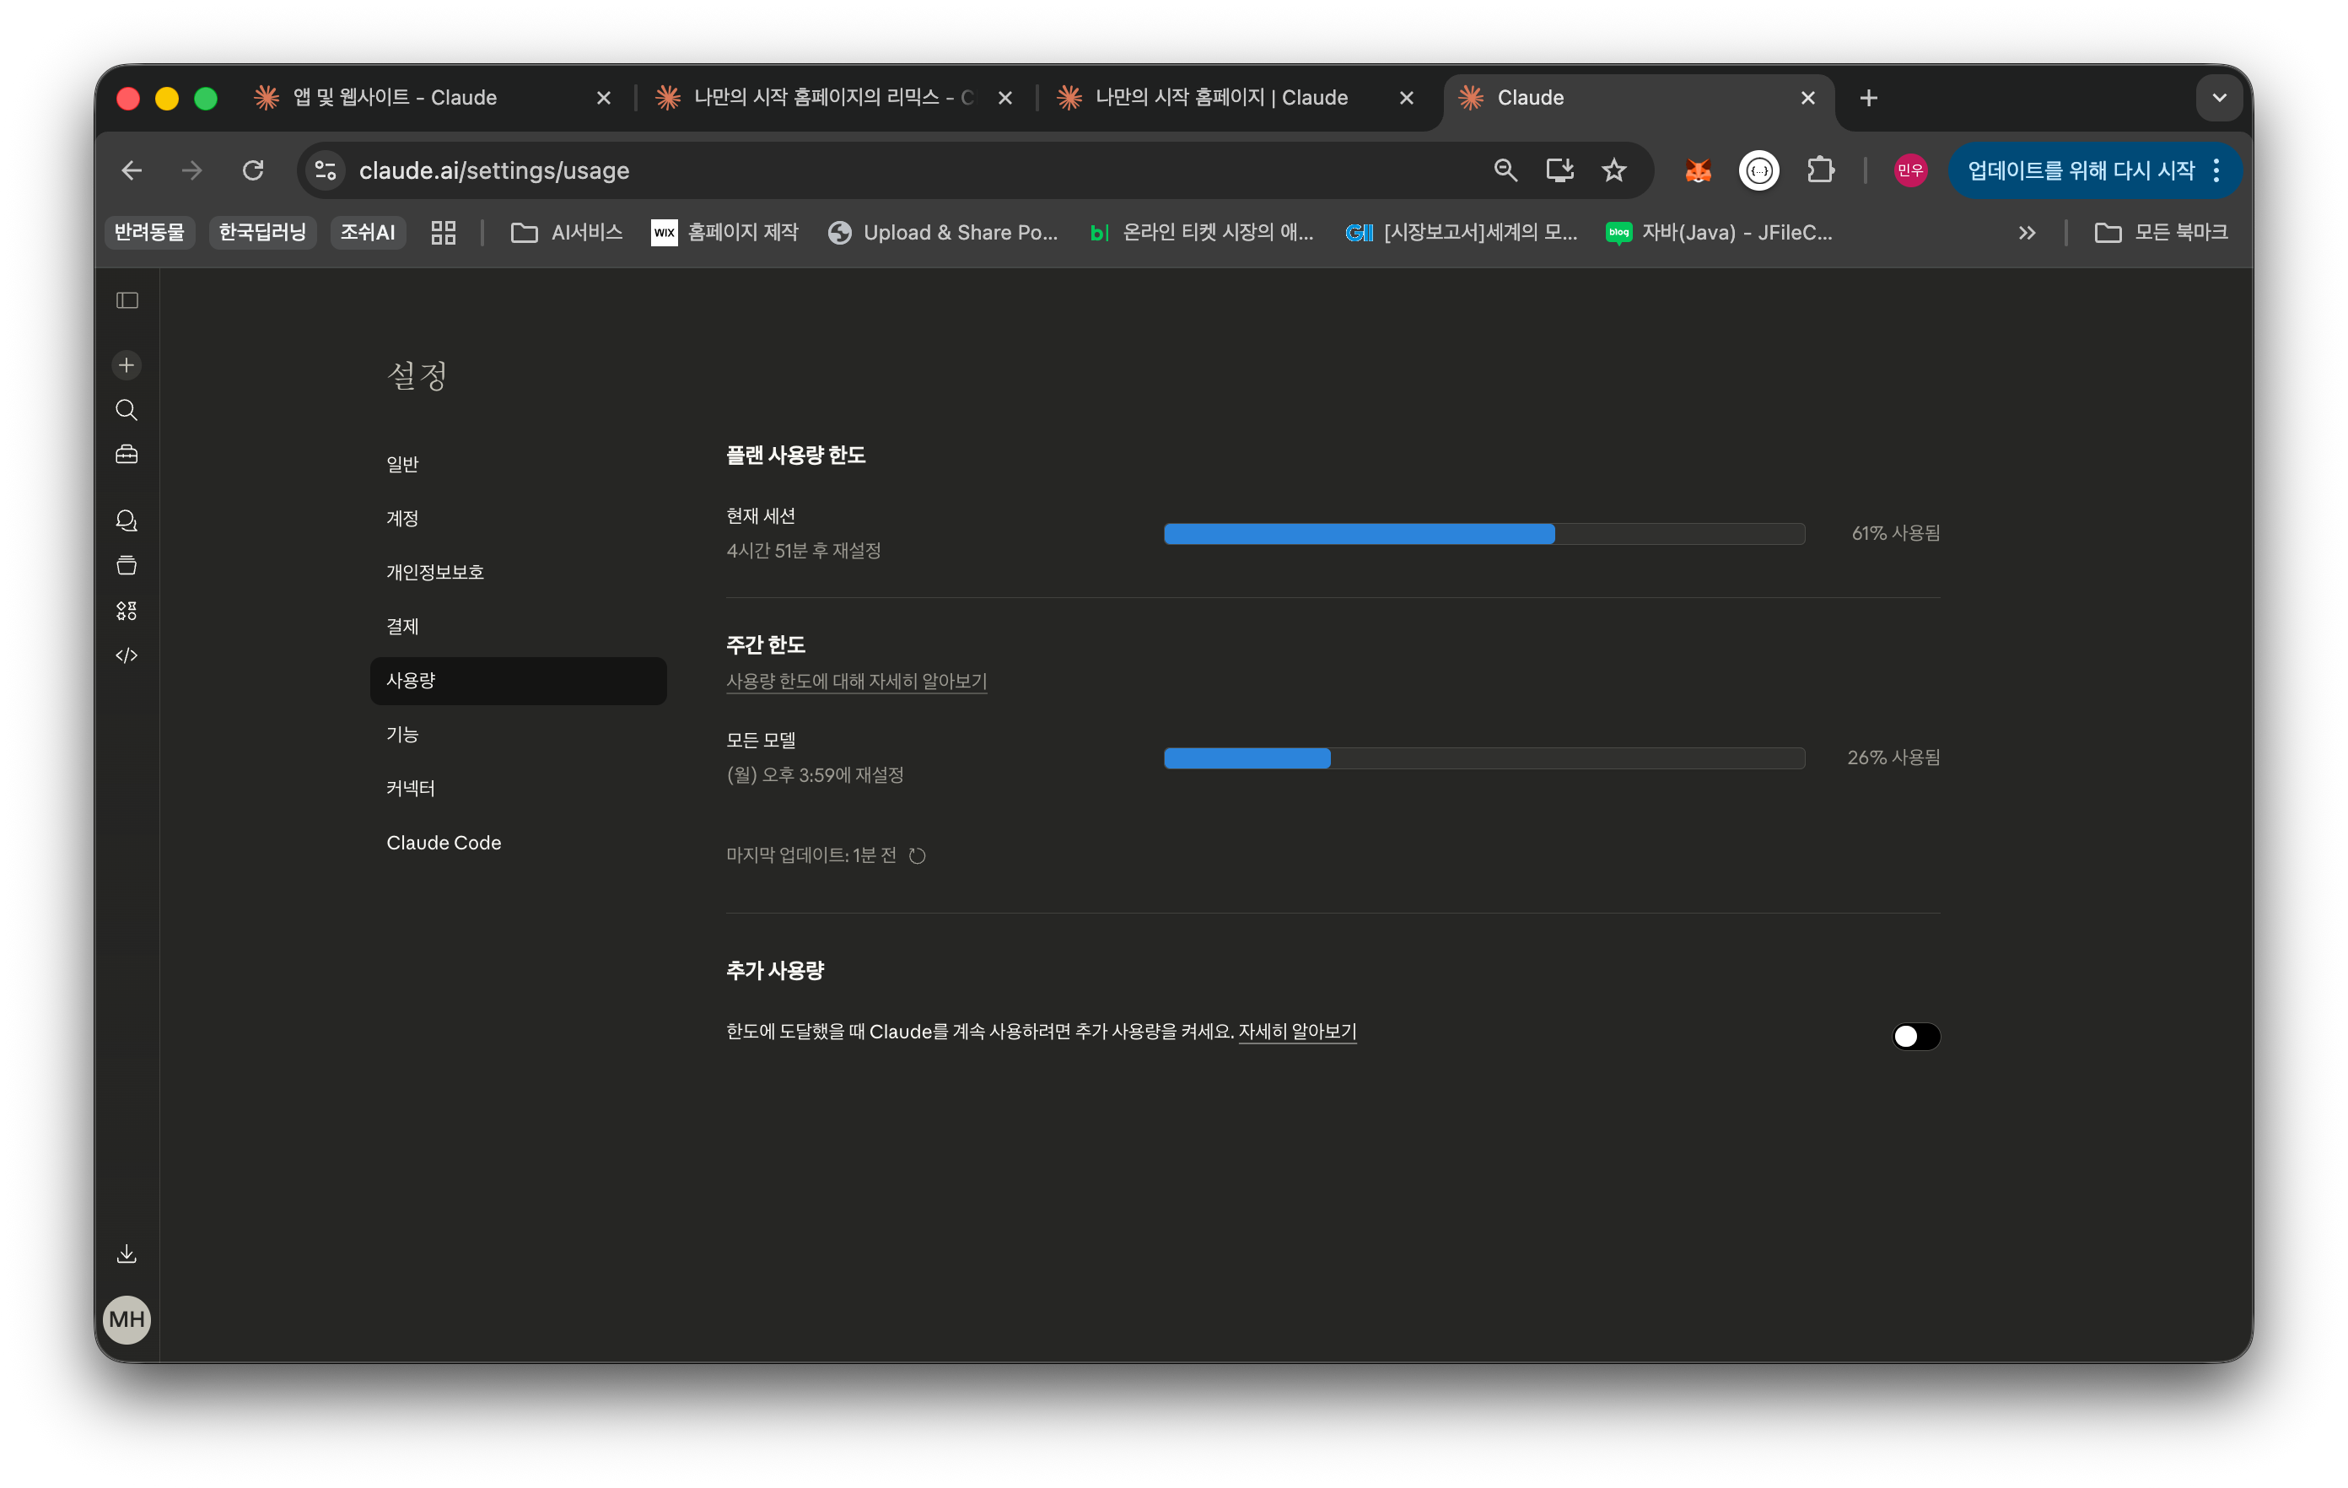Go forward using browser forward arrow
Viewport: 2348px width, 1488px height.
(192, 170)
